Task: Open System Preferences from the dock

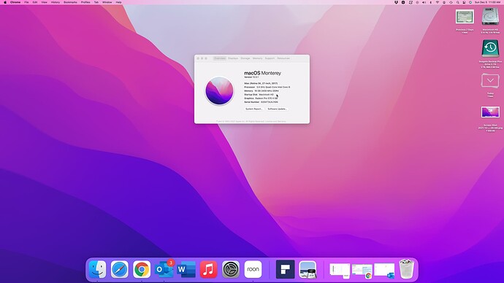Action: point(231,269)
